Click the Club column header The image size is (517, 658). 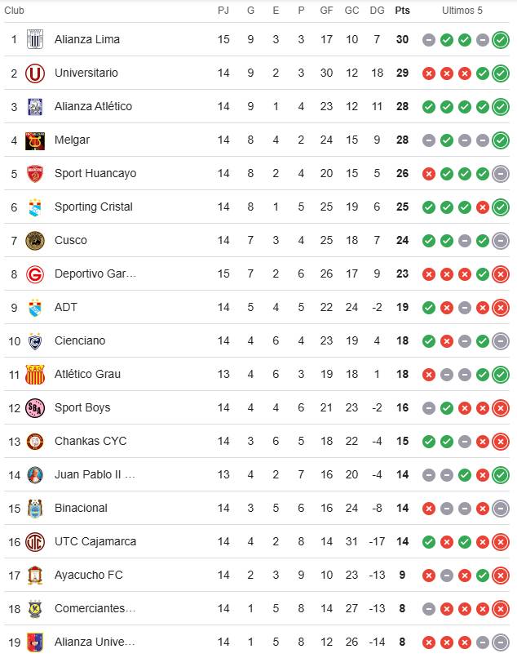[14, 11]
